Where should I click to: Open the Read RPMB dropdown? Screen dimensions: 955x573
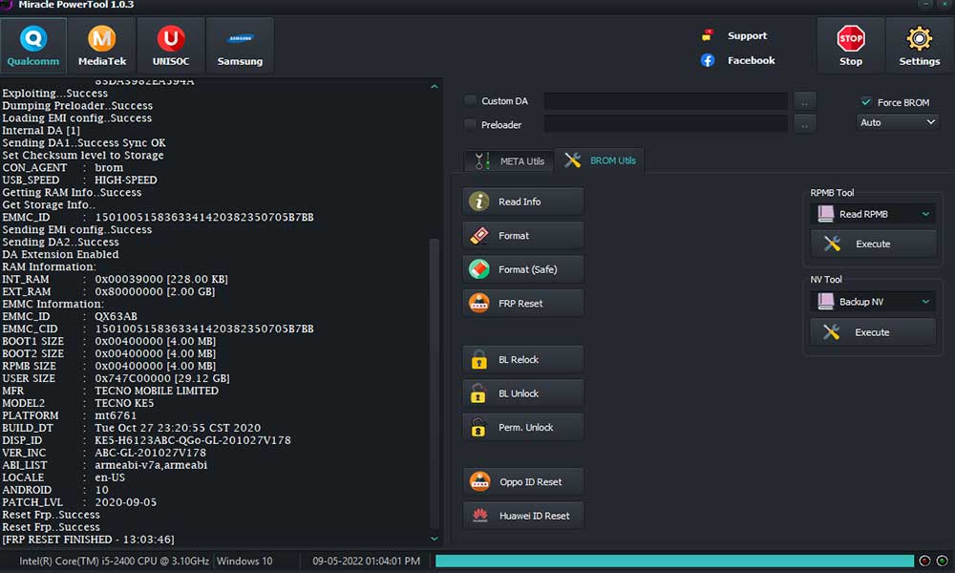coord(874,214)
